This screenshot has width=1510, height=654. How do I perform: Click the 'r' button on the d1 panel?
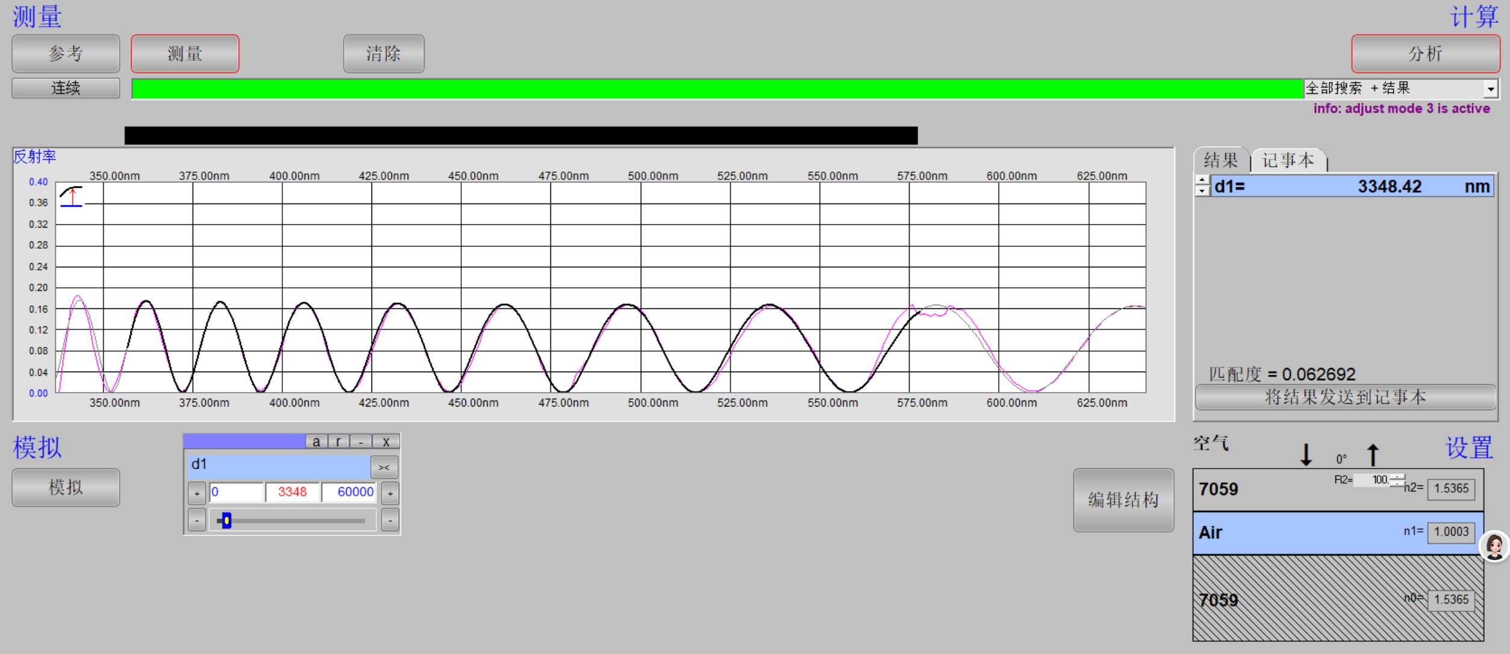click(x=339, y=441)
